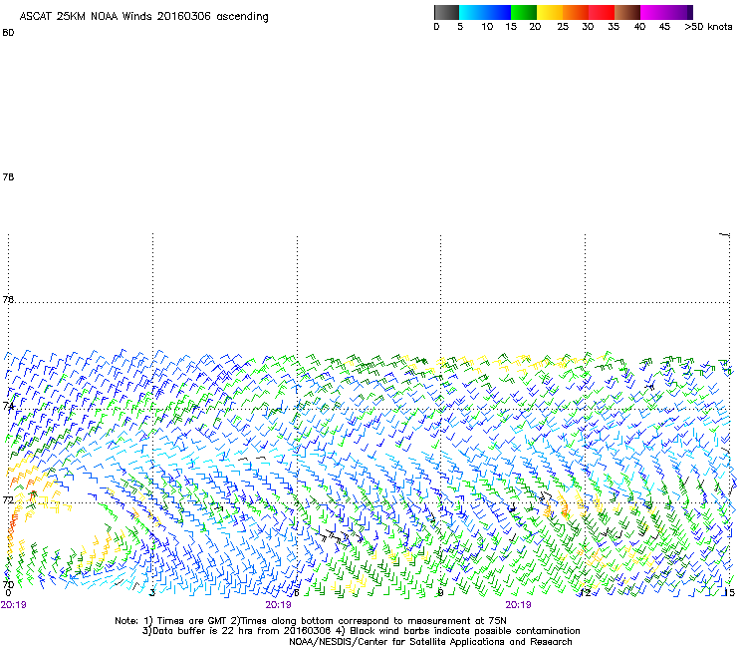
Task: Select the '40' label under the color bar
Action: click(x=639, y=26)
